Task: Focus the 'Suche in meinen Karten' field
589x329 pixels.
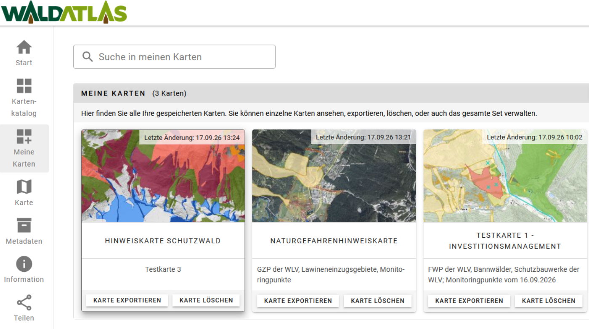Action: (174, 57)
